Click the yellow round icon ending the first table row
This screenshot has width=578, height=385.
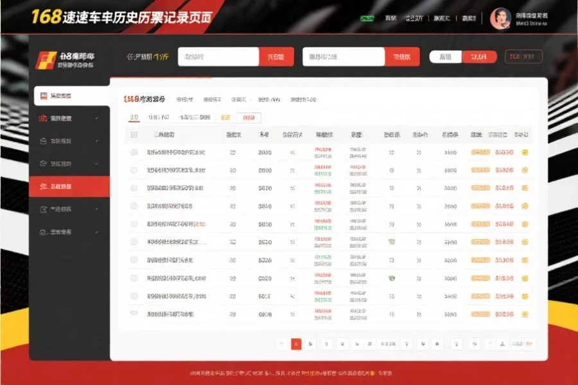(525, 152)
